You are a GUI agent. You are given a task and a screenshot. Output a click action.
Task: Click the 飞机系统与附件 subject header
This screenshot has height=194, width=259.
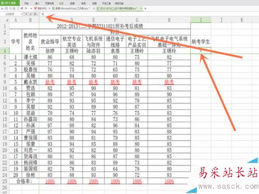pyautogui.click(x=93, y=41)
